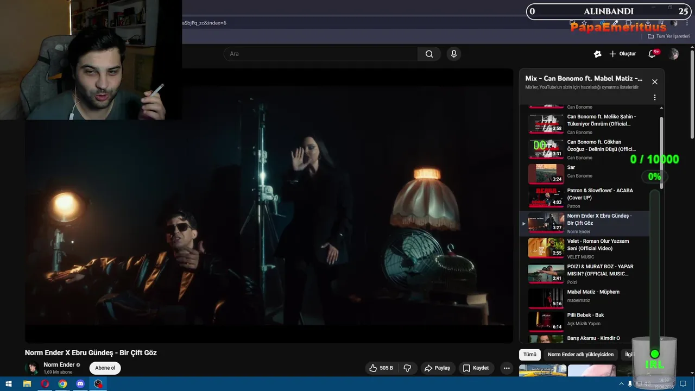Click the YouTube search magnifier button
The height and width of the screenshot is (391, 695).
click(429, 54)
